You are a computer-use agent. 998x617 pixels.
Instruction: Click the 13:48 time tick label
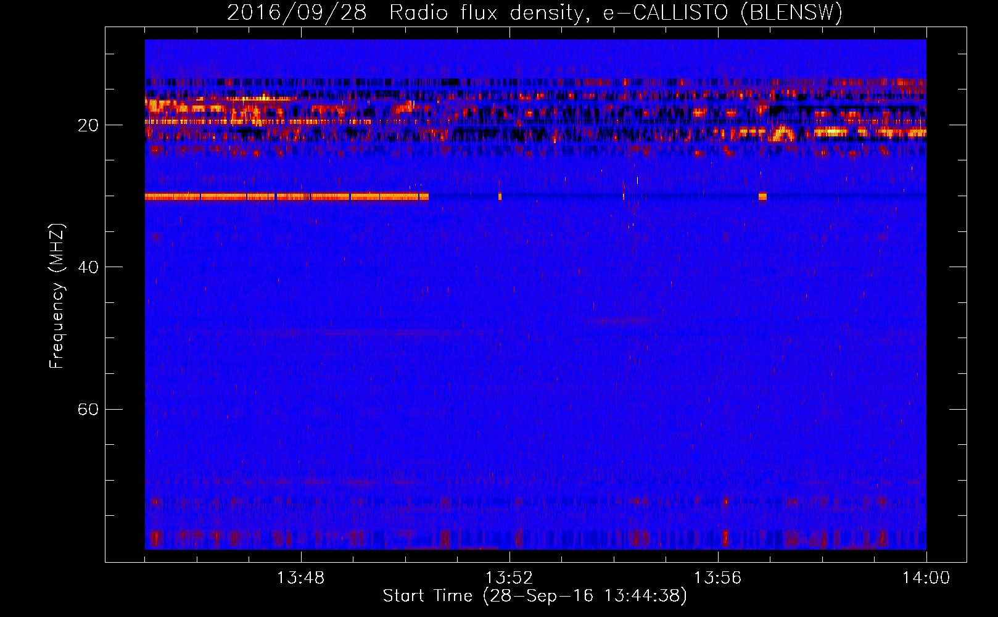pos(301,578)
